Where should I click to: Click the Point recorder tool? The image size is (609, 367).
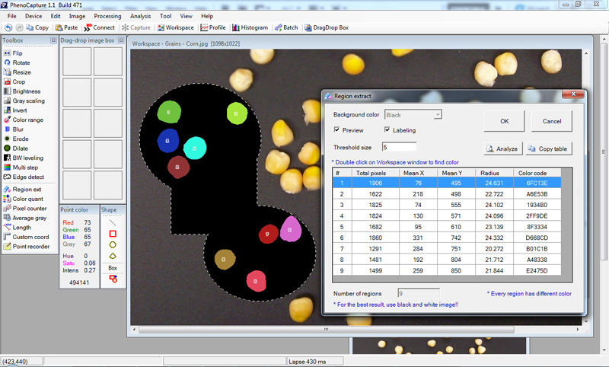coord(31,246)
